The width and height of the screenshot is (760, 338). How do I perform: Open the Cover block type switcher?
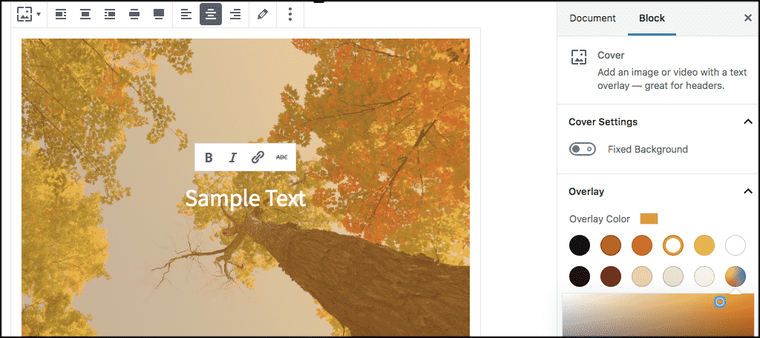(29, 14)
